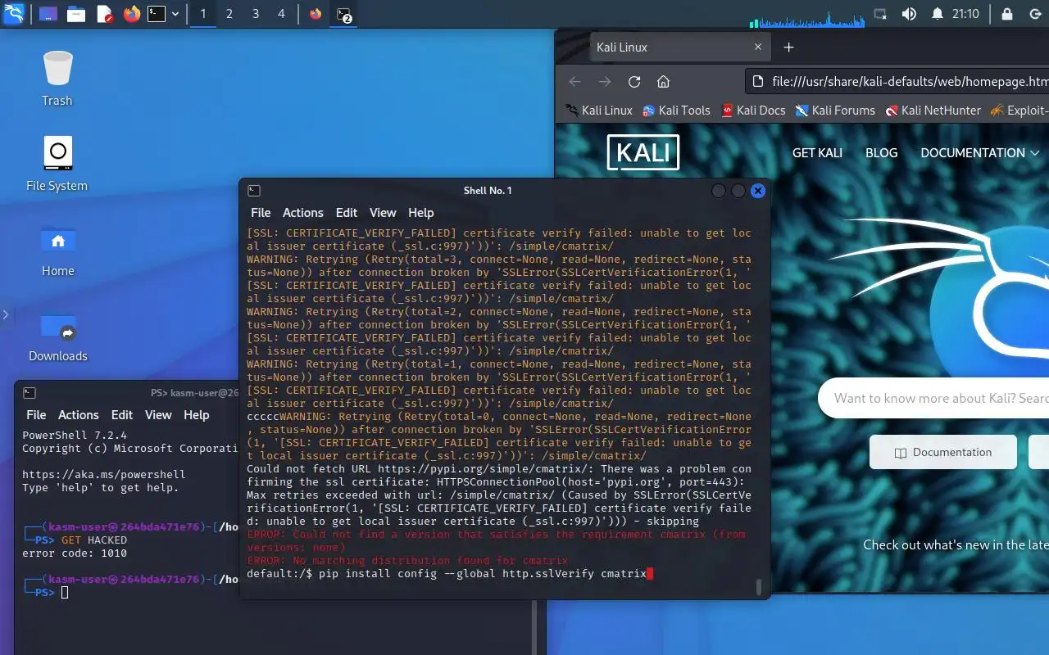Select the grouped terminal windows taskbar button
Image resolution: width=1049 pixels, height=655 pixels.
click(344, 14)
